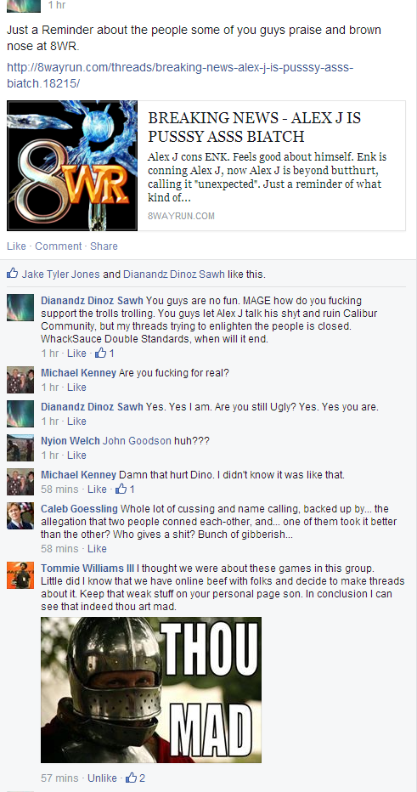Image resolution: width=417 pixels, height=792 pixels.
Task: Open the THOU MAD knight meme image
Action: tap(151, 689)
